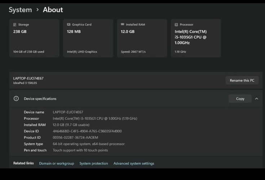Image resolution: width=265 pixels, height=180 pixels.
Task: Click the Related links label
Action: tap(23, 163)
